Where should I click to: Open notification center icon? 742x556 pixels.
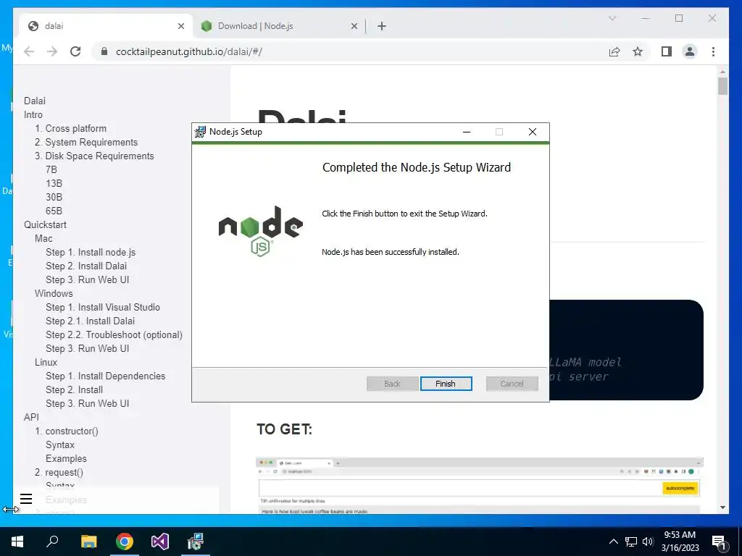719,542
